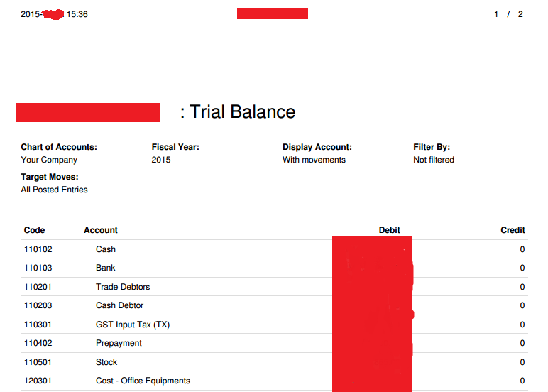Screen dimensions: 548x392
Task: Select account code 110102
Action: [38, 249]
